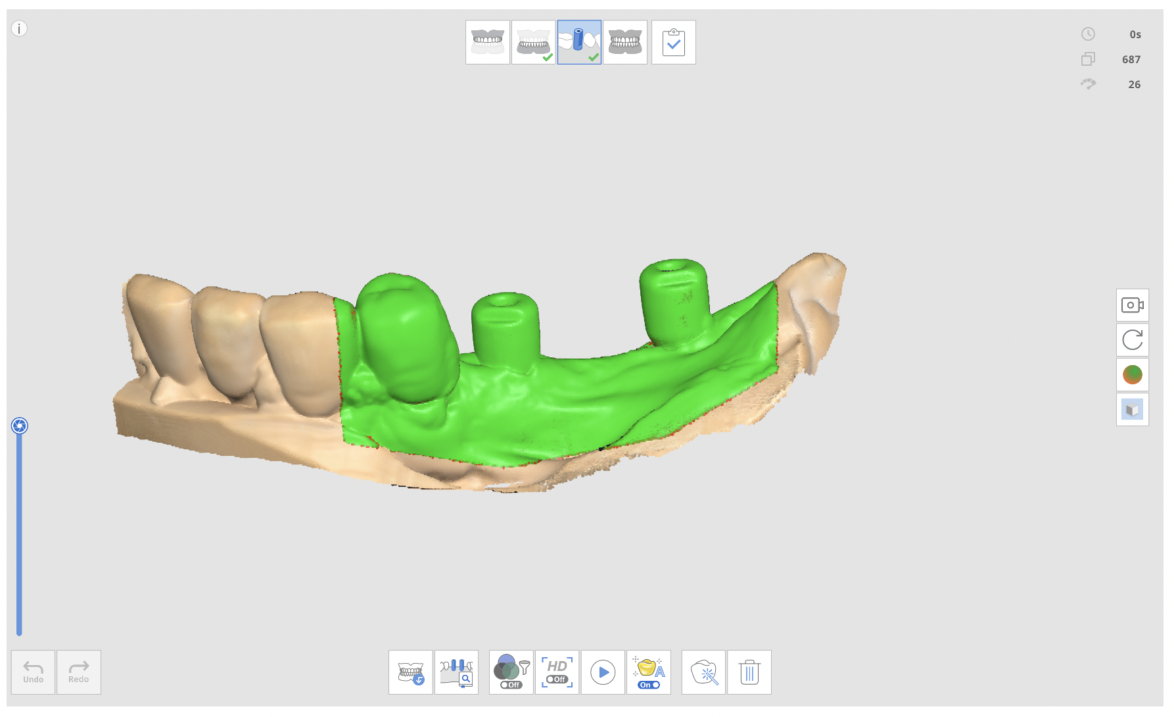This screenshot has width=1174, height=717.
Task: Click the scan time clock icon
Action: [x=1088, y=34]
